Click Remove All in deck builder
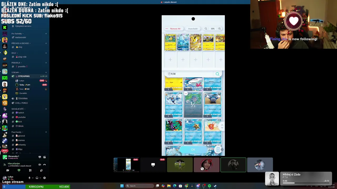 click(173, 29)
